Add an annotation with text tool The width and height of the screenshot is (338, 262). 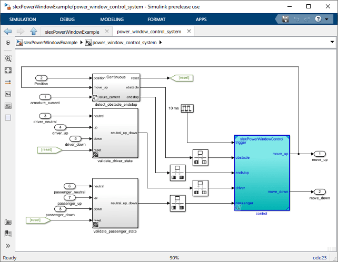click(x=8, y=94)
